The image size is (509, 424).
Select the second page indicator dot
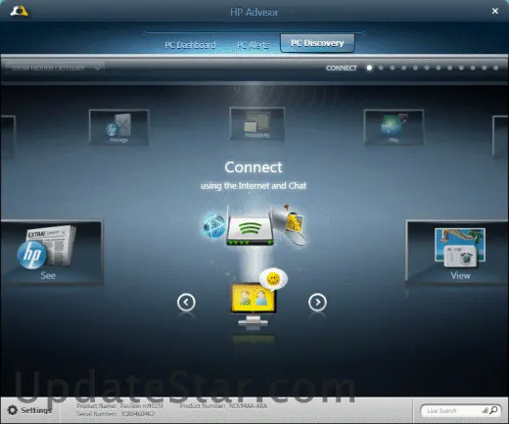381,68
